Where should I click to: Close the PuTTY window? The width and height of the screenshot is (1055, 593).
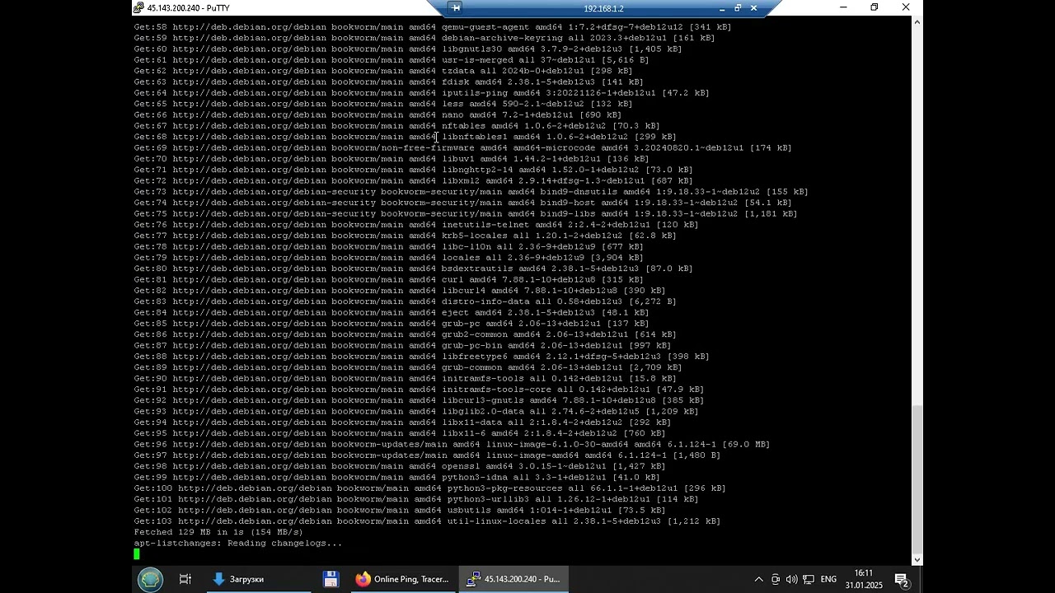click(x=906, y=7)
